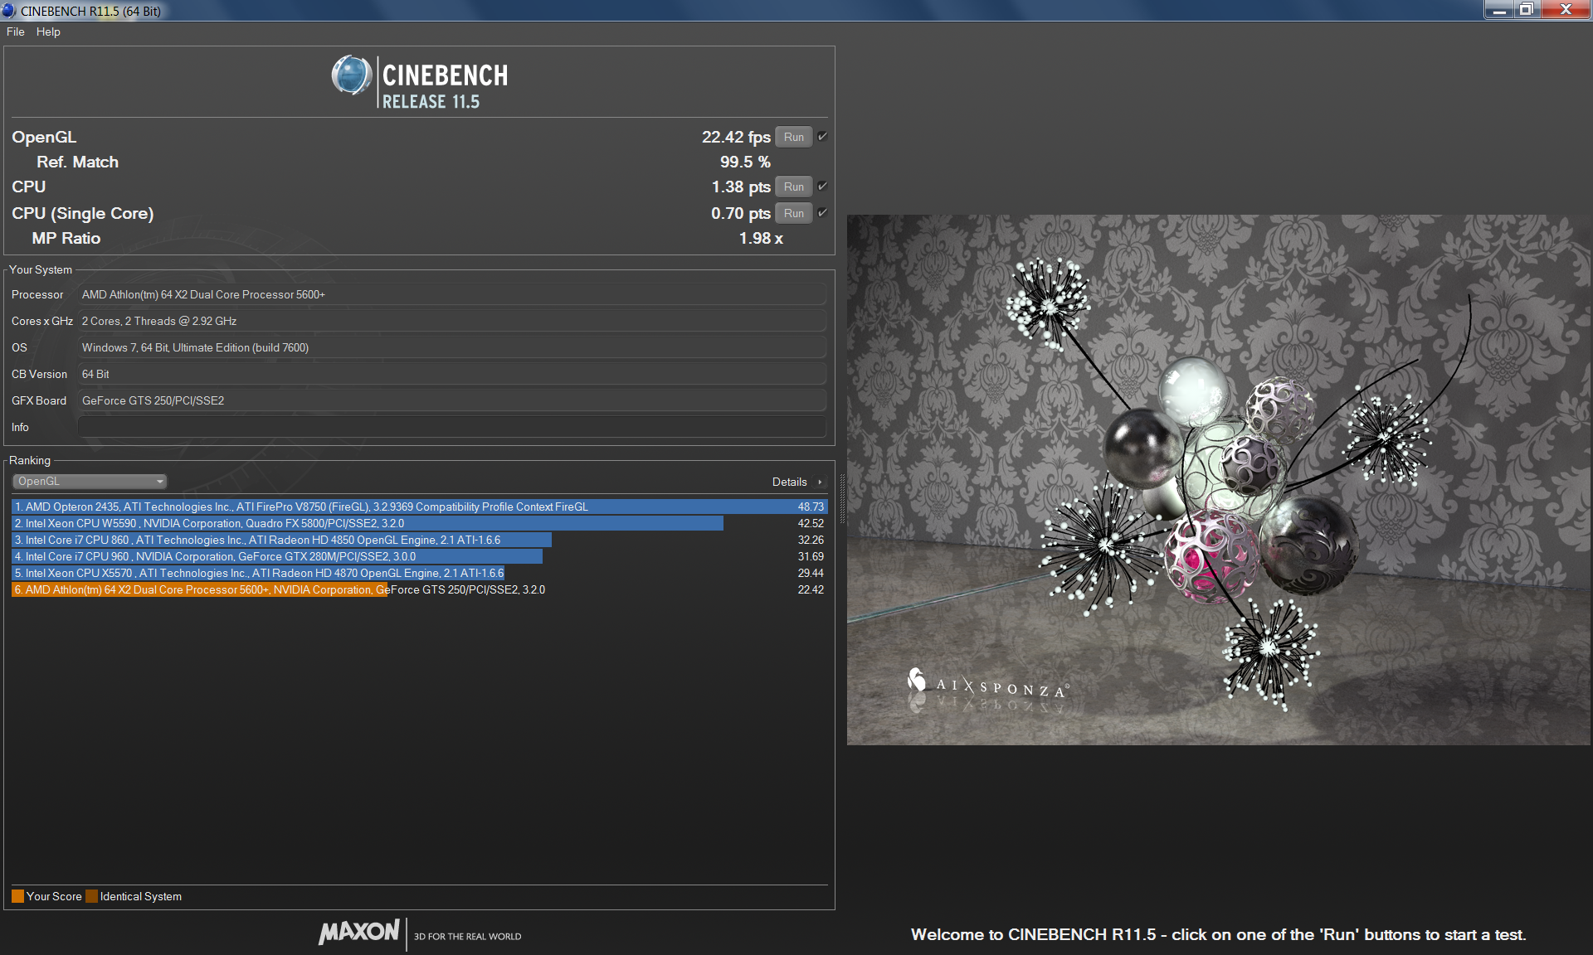Click the welcome status message text
Image resolution: width=1593 pixels, height=955 pixels.
click(1218, 934)
